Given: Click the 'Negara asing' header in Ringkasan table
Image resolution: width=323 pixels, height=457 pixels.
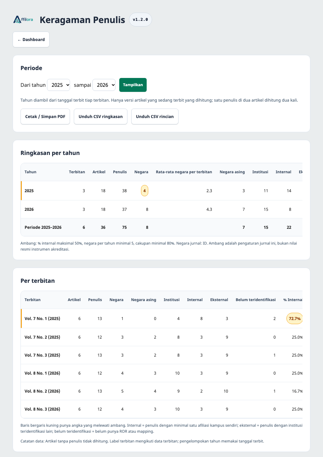Looking at the screenshot, I should [x=232, y=172].
